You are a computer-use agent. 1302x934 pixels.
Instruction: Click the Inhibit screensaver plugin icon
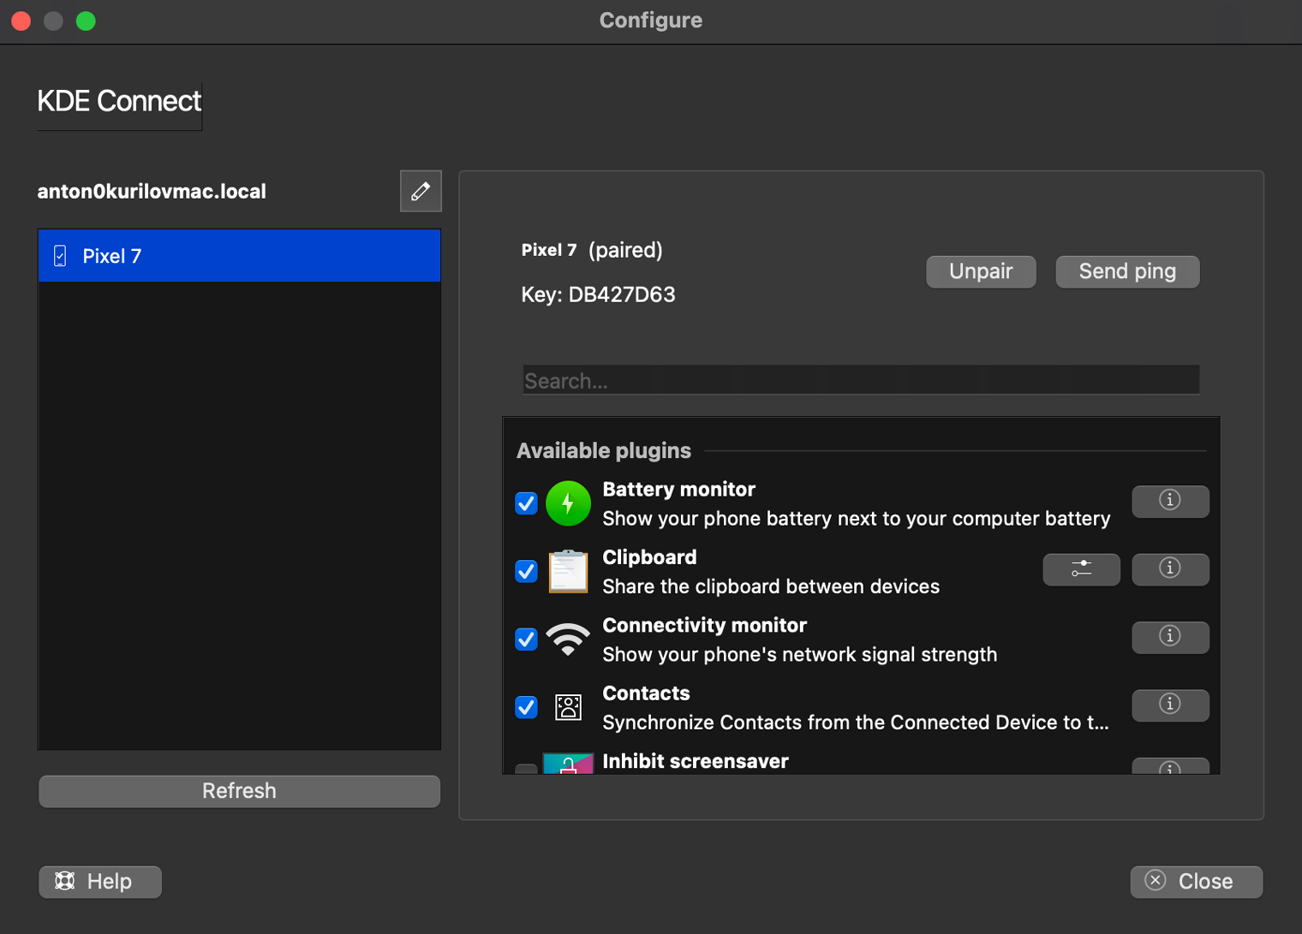click(568, 764)
